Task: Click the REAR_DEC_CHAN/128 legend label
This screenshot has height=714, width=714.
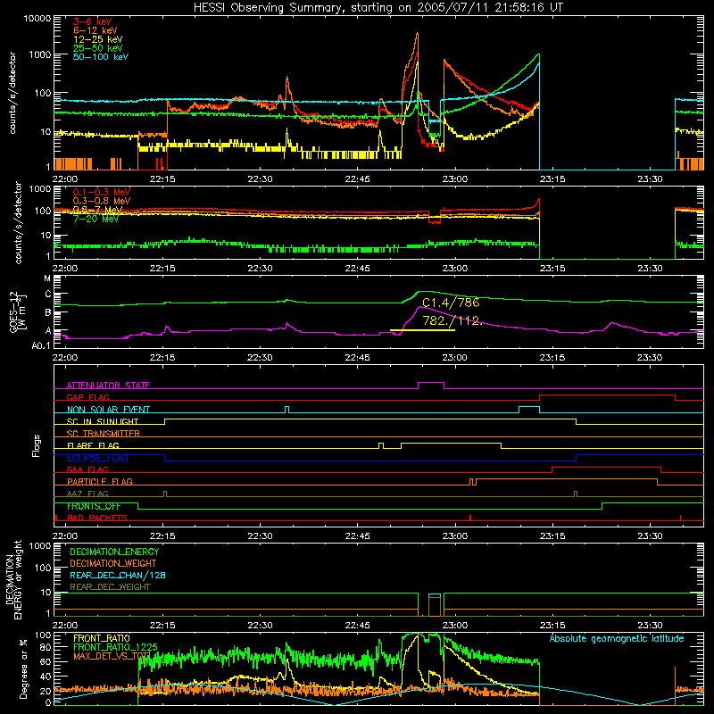Action: point(118,575)
